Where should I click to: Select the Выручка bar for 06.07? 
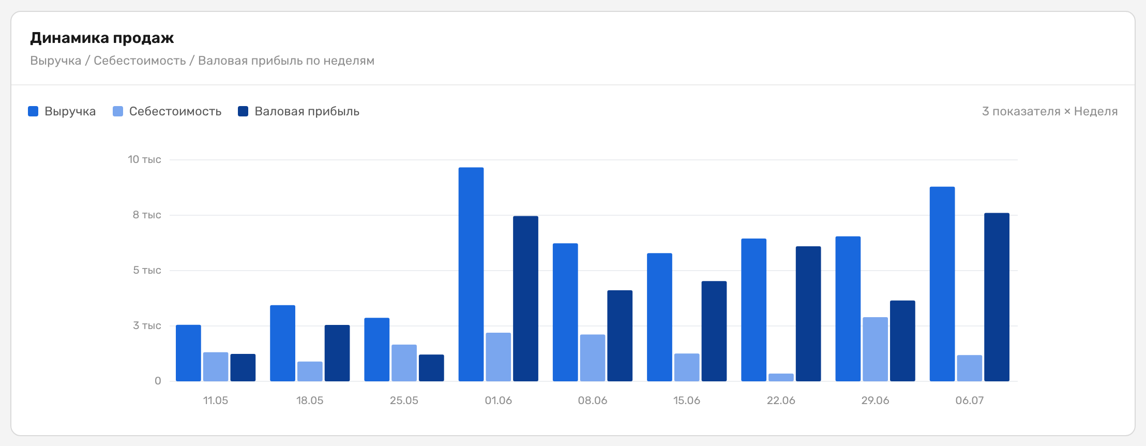tap(942, 284)
